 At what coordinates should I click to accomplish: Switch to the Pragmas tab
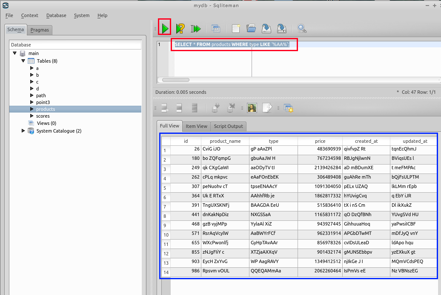pyautogui.click(x=40, y=30)
